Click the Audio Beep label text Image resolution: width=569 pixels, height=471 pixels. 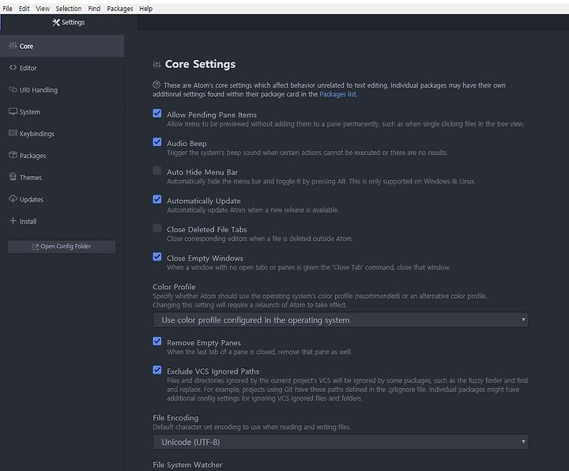[x=187, y=143]
